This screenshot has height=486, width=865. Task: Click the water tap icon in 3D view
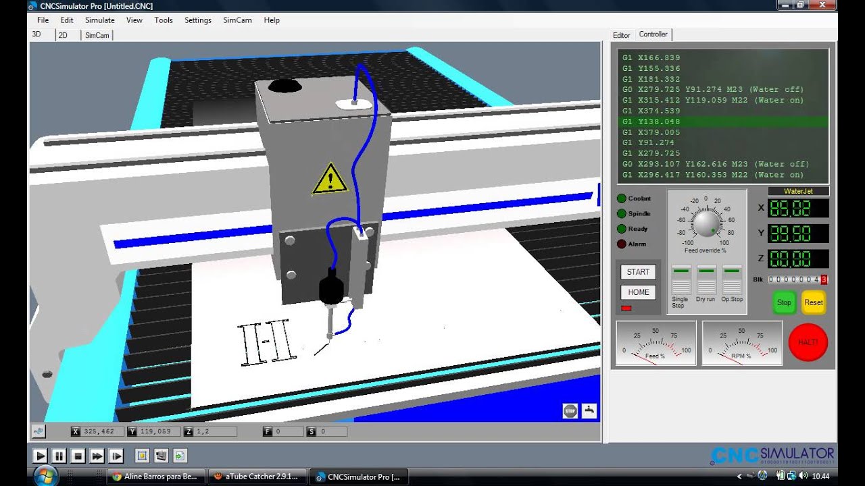click(x=589, y=410)
